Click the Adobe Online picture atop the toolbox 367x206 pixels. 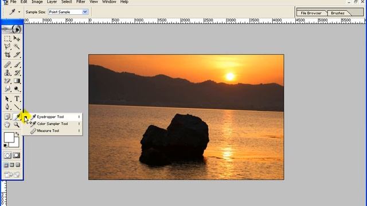11,29
